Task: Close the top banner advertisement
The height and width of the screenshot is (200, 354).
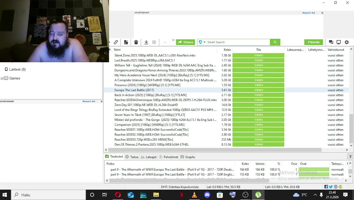Action: click(x=322, y=13)
